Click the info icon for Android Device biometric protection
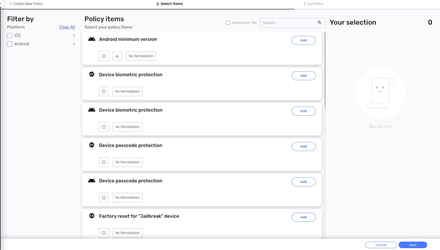Image resolution: width=440 pixels, height=250 pixels. point(104,127)
